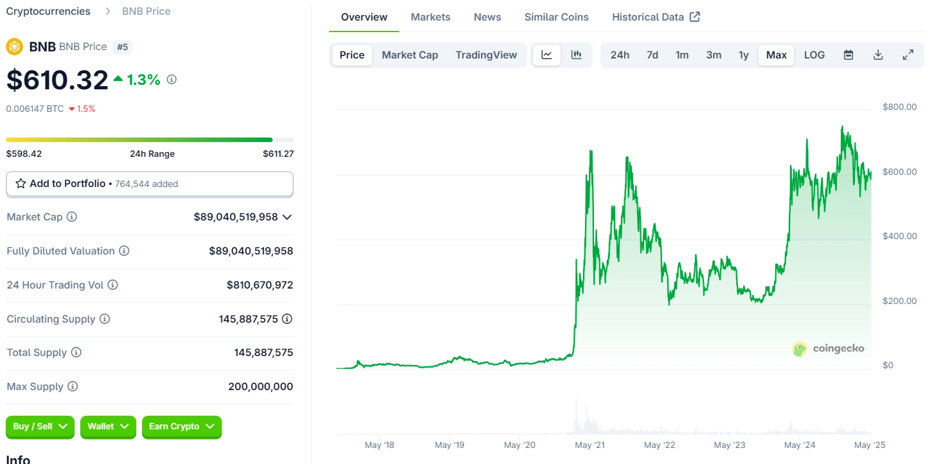This screenshot has width=927, height=464.
Task: Set chart range to Max
Action: pyautogui.click(x=777, y=55)
